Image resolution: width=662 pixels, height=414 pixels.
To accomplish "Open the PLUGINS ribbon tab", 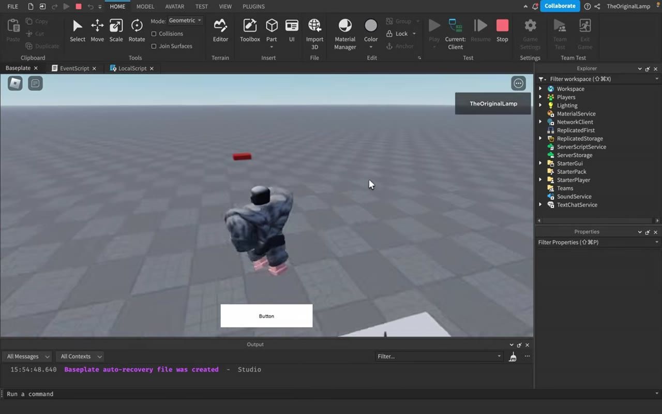I will click(253, 6).
